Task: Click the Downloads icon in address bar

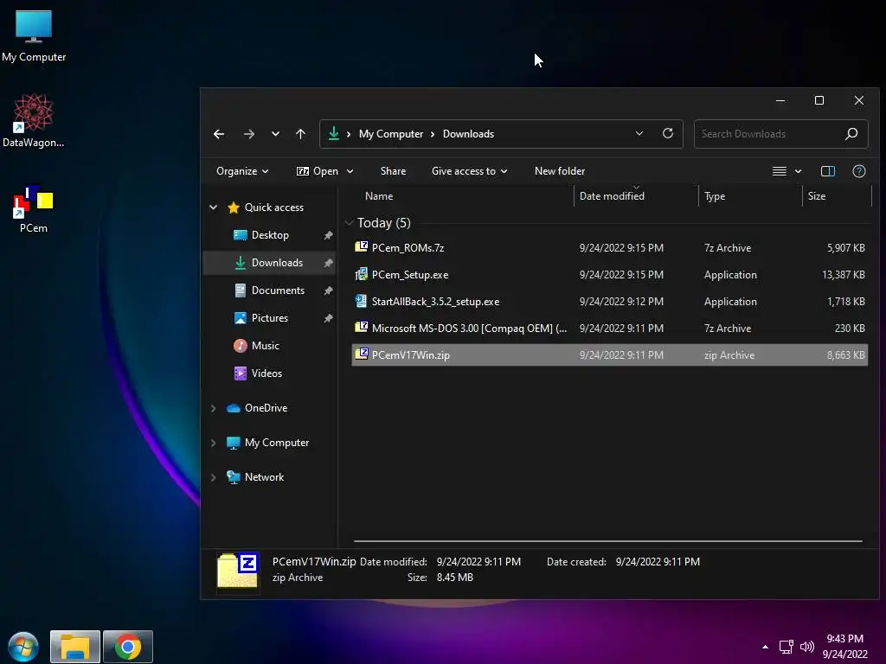Action: (334, 133)
